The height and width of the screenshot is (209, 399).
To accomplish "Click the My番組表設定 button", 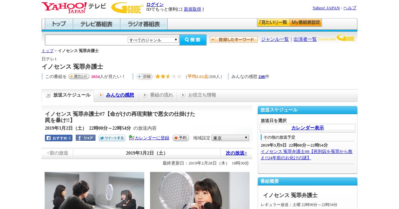I will 306,23.
